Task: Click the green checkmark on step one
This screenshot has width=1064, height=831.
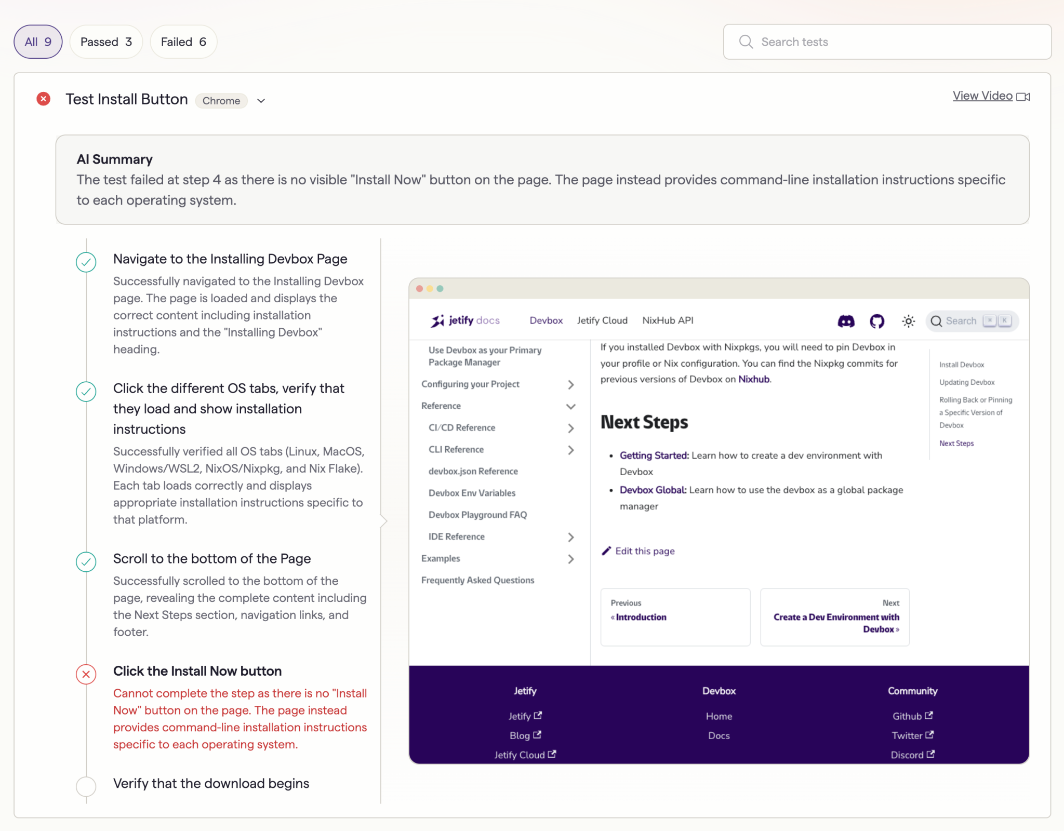Action: click(x=86, y=260)
